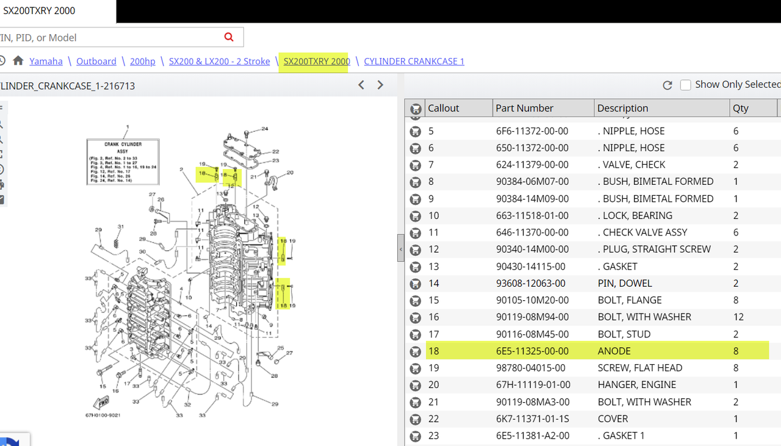Add callout 5 nipple hose to cart

coord(416,131)
